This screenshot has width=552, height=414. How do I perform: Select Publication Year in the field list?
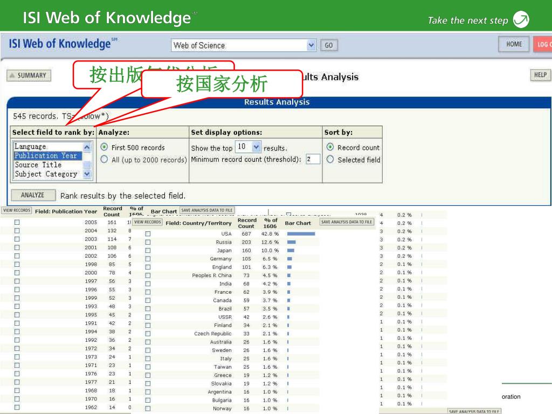(x=47, y=155)
